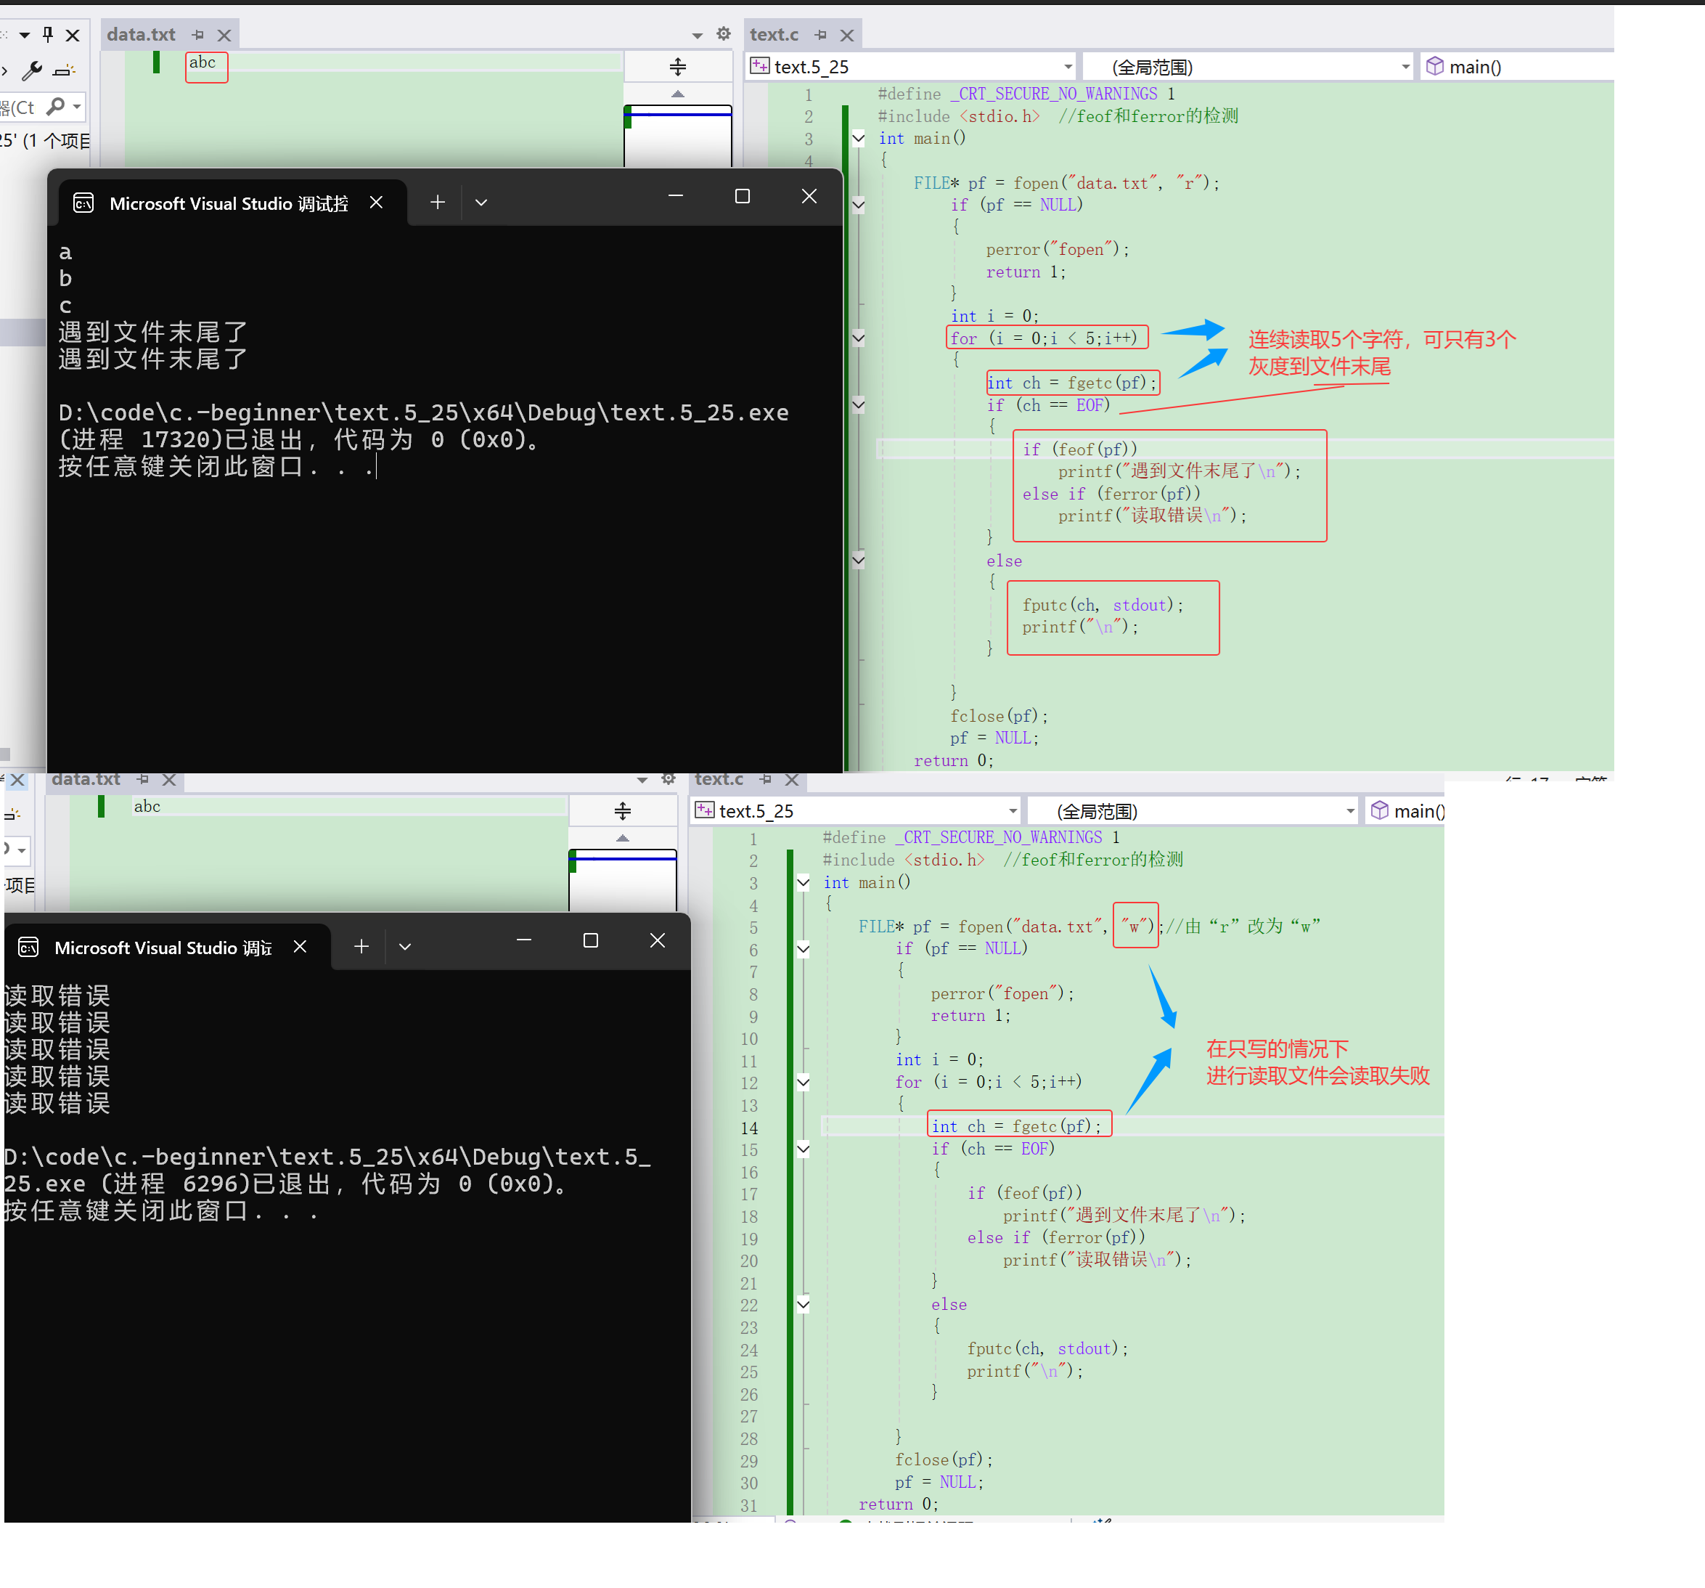Collapse else block fold in bottom editor
The height and width of the screenshot is (1588, 1705).
pos(804,1305)
